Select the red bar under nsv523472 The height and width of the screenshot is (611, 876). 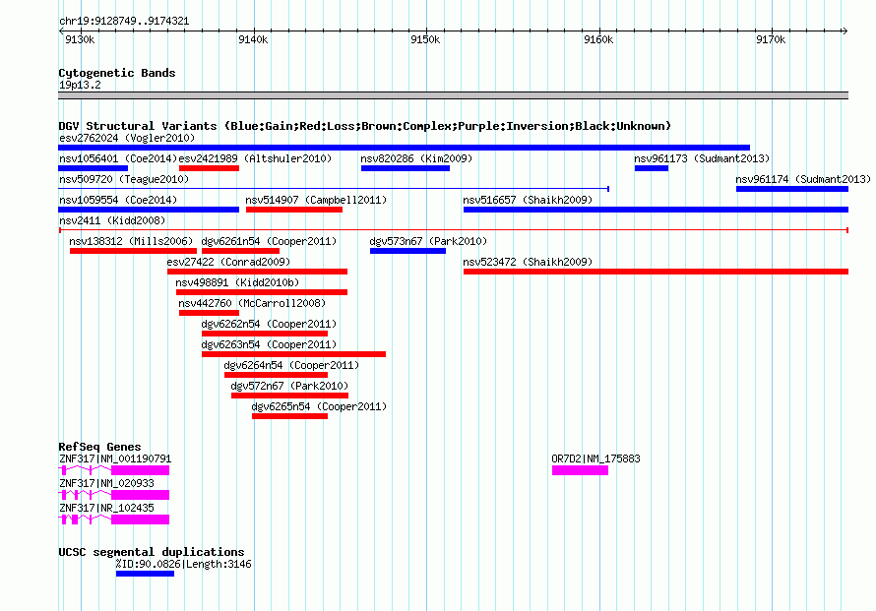coord(656,272)
